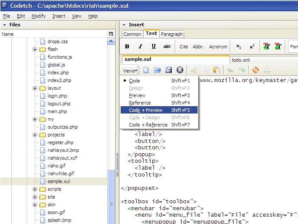298x224 pixels.
Task: Click the file list scrollbar thumb
Action: [x=111, y=196]
